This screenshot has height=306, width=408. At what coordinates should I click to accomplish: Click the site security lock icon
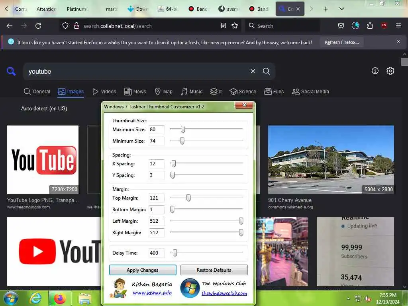click(76, 26)
